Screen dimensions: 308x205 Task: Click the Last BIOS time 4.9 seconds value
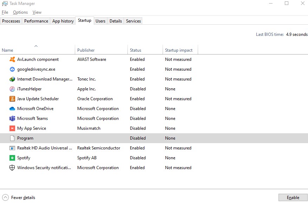coord(297,34)
